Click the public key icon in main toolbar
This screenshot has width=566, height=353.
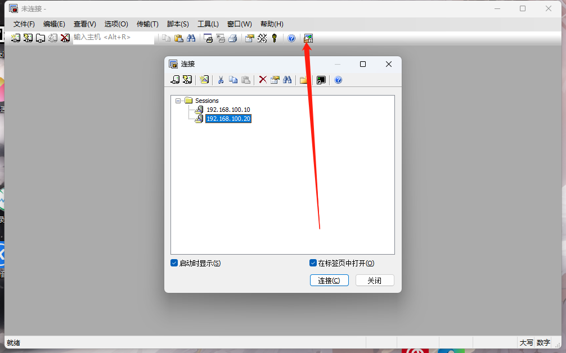[275, 38]
